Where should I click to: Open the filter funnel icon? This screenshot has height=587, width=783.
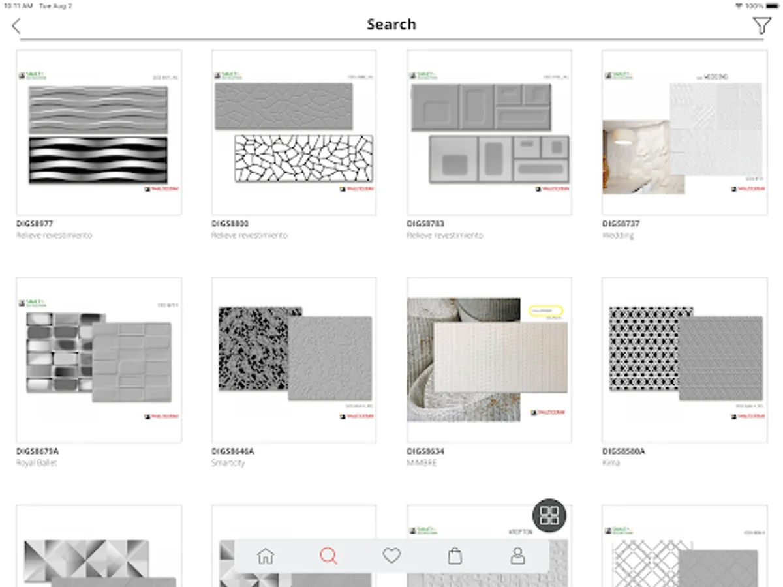pos(761,25)
